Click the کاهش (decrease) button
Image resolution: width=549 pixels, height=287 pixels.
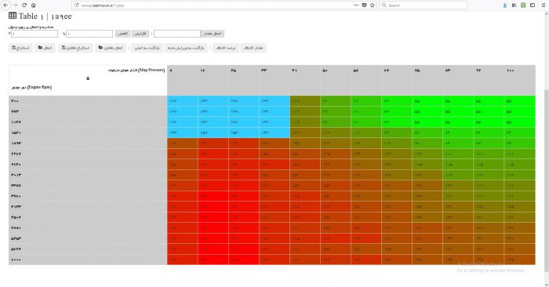click(x=123, y=34)
